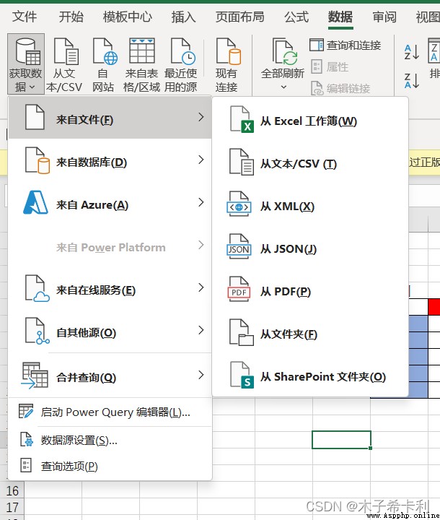The height and width of the screenshot is (520, 440).
Task: Expand the 来自数据库 submenu arrow
Action: (201, 160)
